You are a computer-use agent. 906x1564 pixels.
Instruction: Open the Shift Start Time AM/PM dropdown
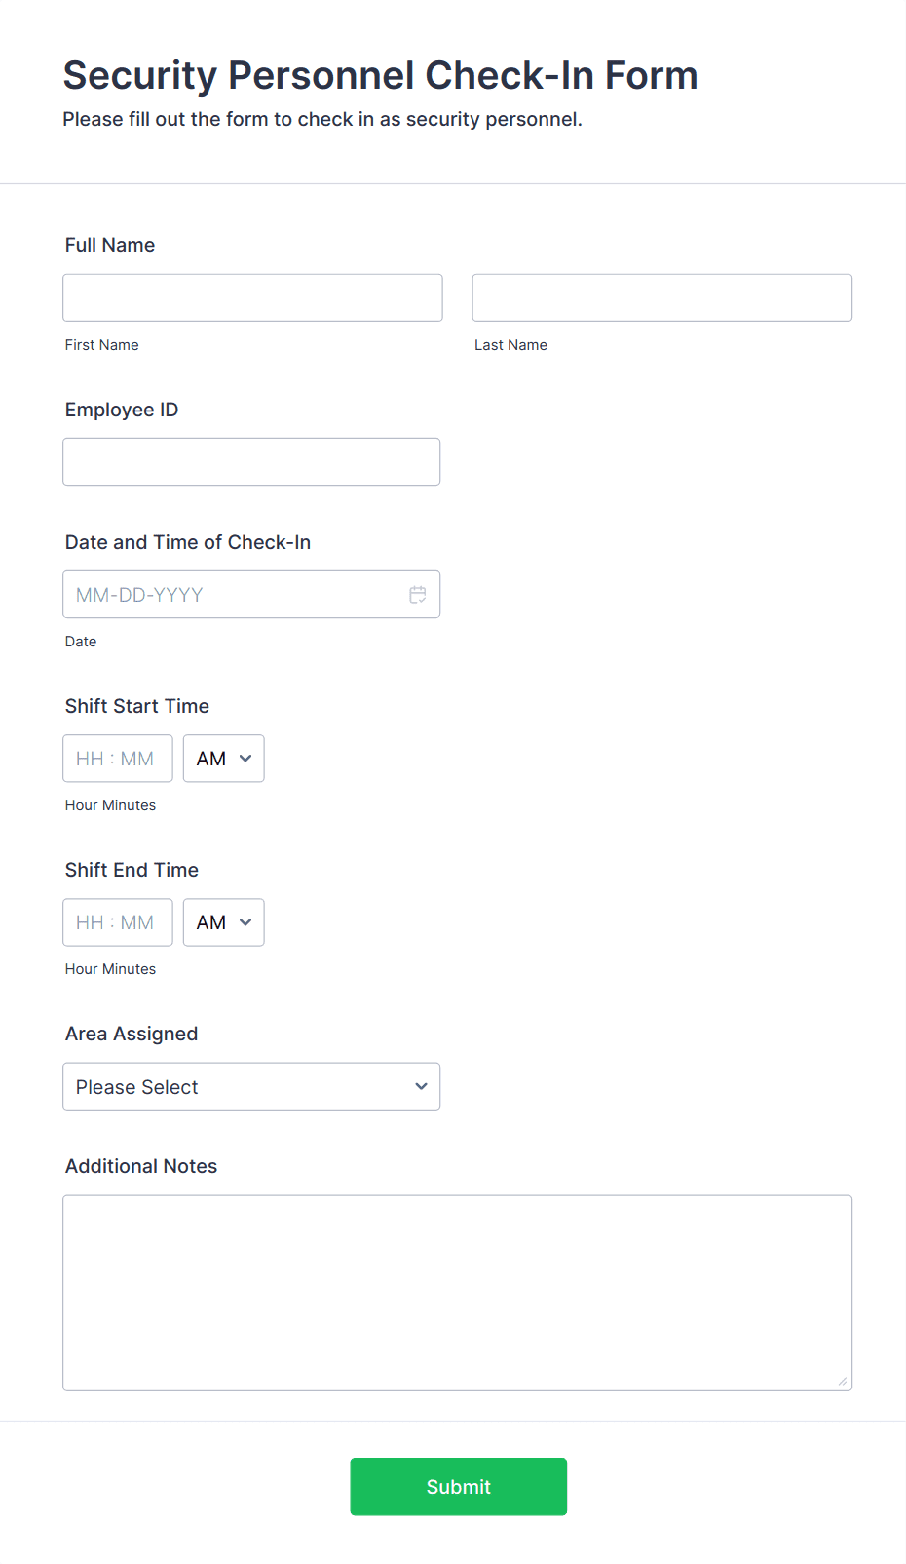pos(224,759)
